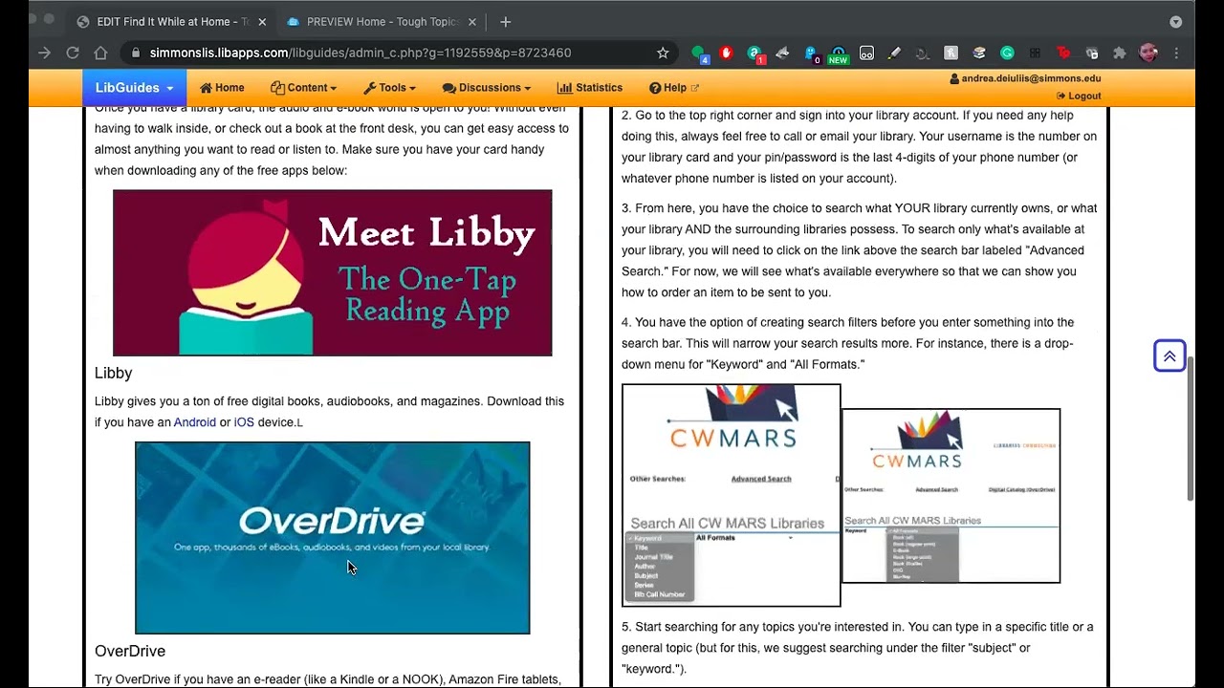
Task: Open the LibGuides dropdown menu
Action: (x=134, y=88)
